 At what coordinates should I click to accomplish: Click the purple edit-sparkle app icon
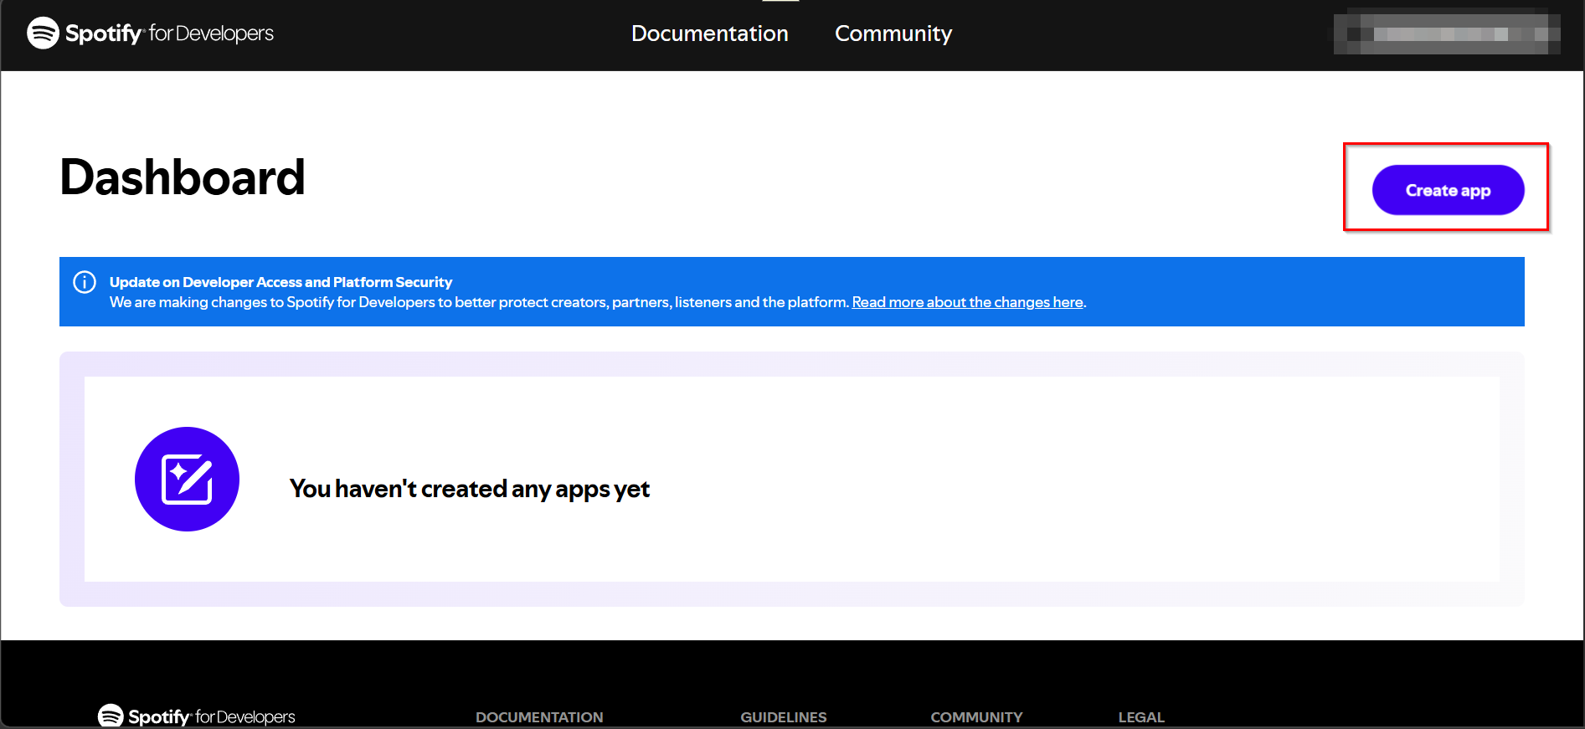click(x=187, y=479)
